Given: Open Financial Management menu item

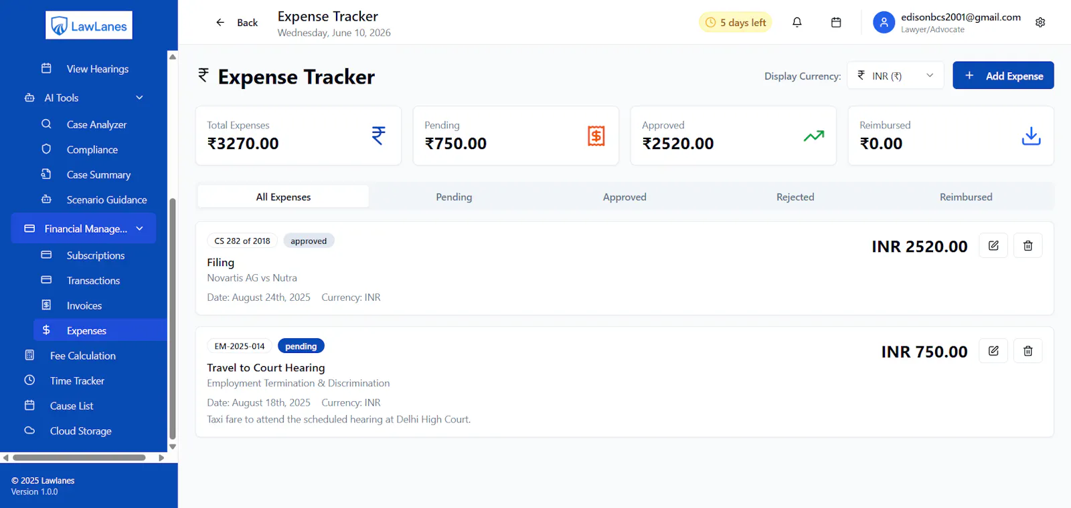Looking at the screenshot, I should point(84,229).
